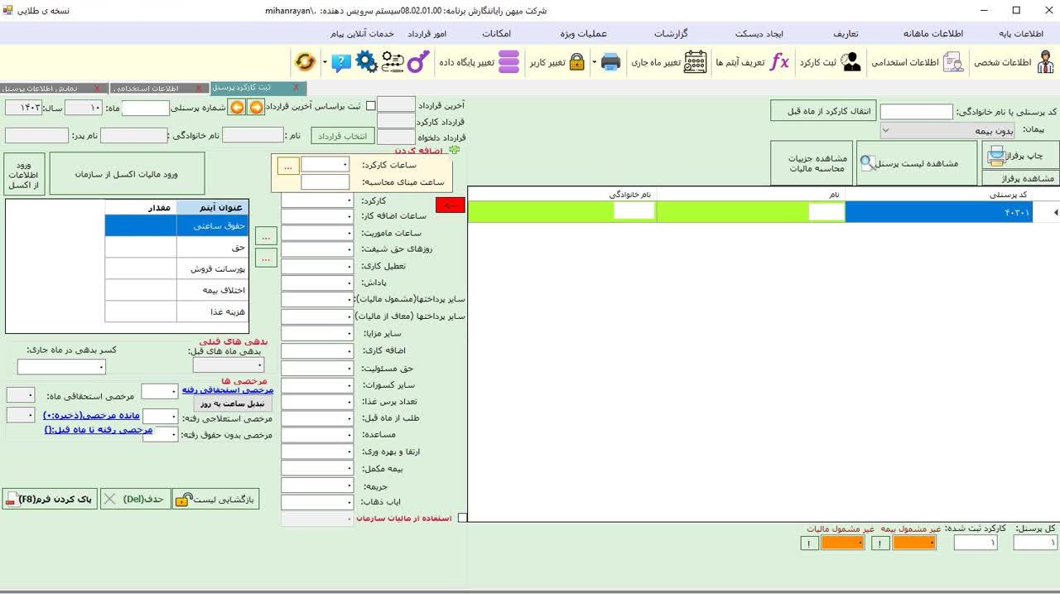The height and width of the screenshot is (594, 1060).
Task: Click the clear form (F8) button
Action: (50, 500)
